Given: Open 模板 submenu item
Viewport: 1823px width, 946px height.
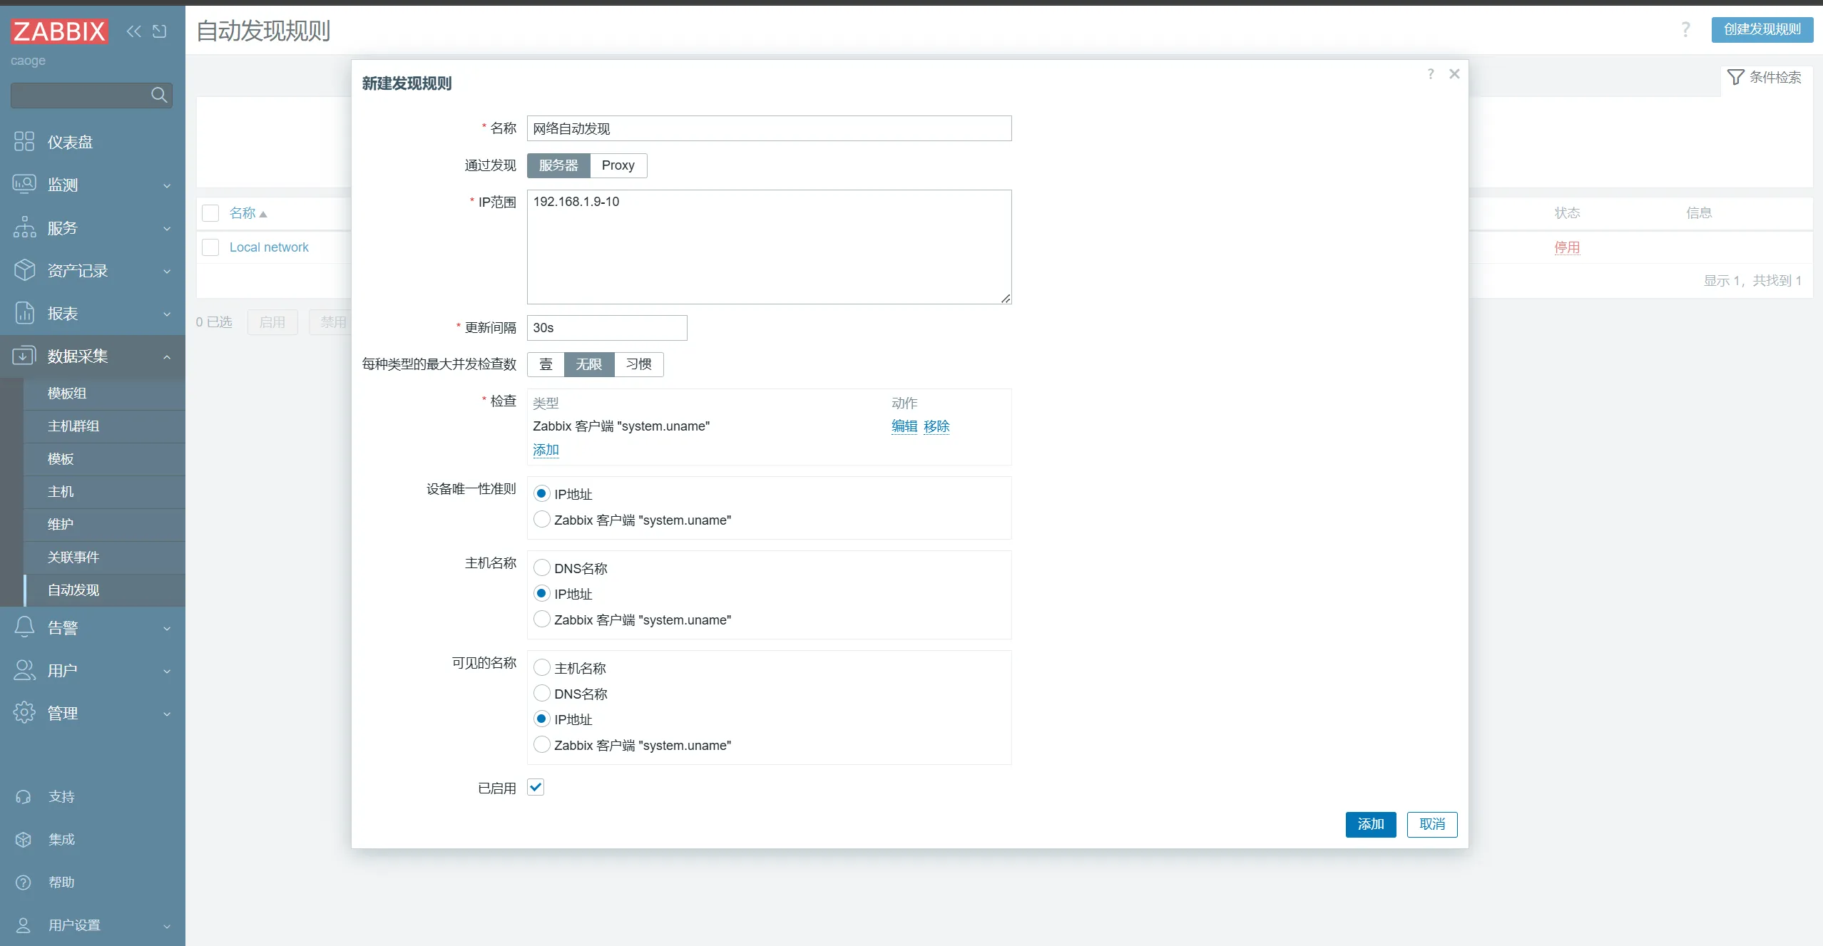Looking at the screenshot, I should (x=104, y=459).
